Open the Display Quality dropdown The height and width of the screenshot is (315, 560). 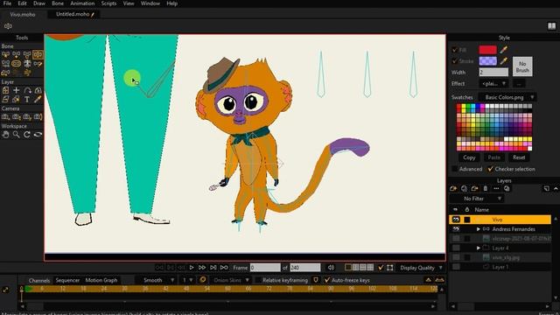421,268
